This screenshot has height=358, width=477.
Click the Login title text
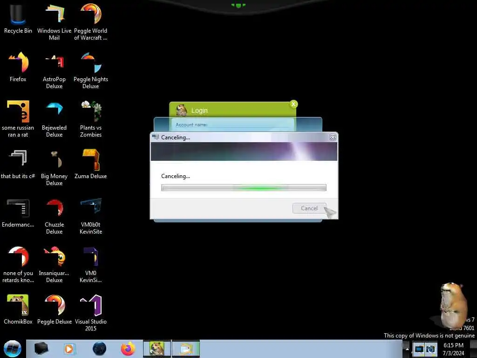click(199, 110)
